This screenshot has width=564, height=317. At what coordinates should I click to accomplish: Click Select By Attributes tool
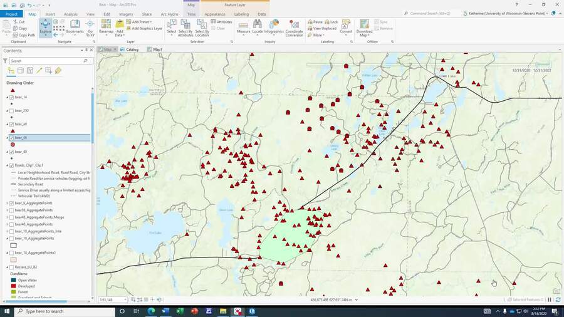[185, 26]
